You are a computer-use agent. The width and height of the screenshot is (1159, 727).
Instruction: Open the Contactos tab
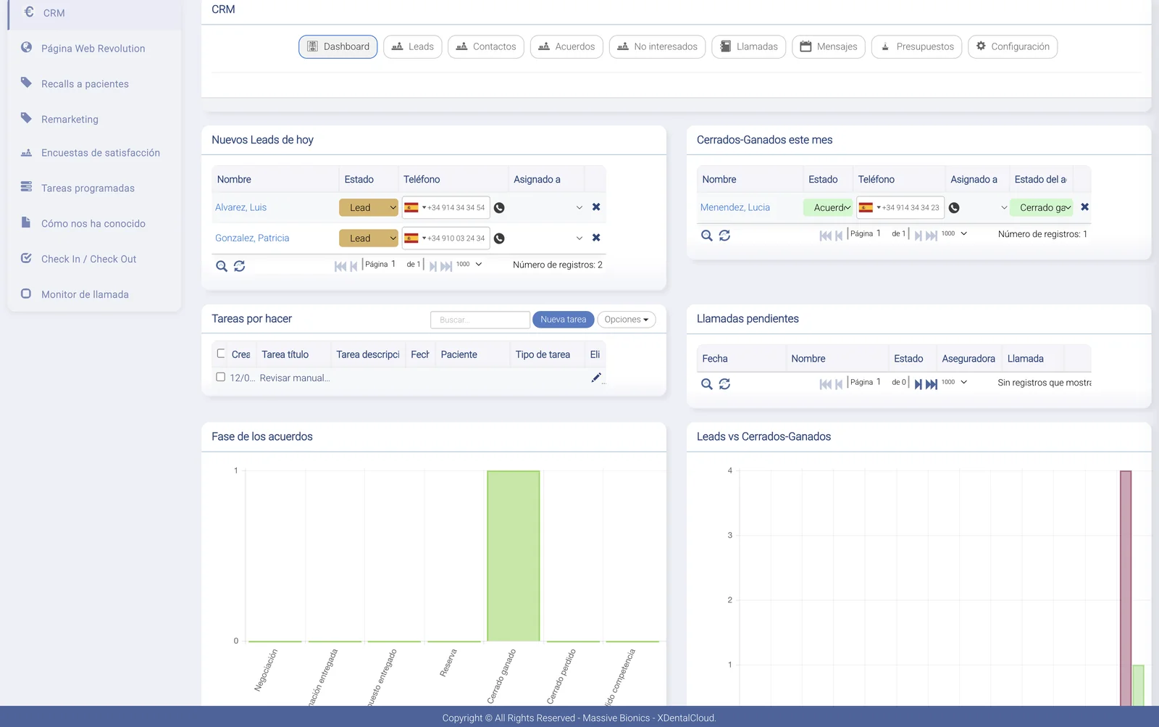485,46
